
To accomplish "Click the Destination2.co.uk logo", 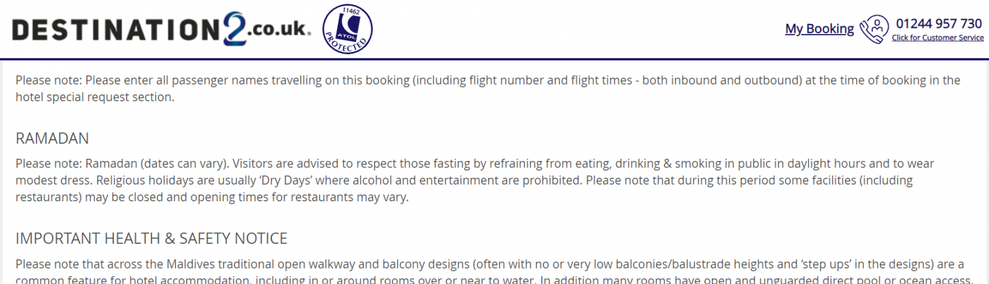I will (x=161, y=29).
